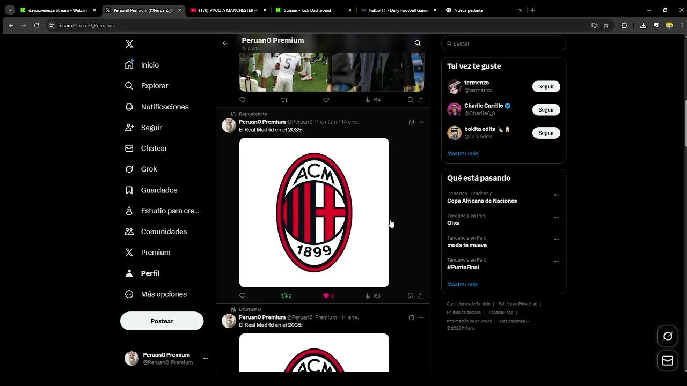This screenshot has width=687, height=386.
Task: Share the post with 153 views
Action: (421, 295)
